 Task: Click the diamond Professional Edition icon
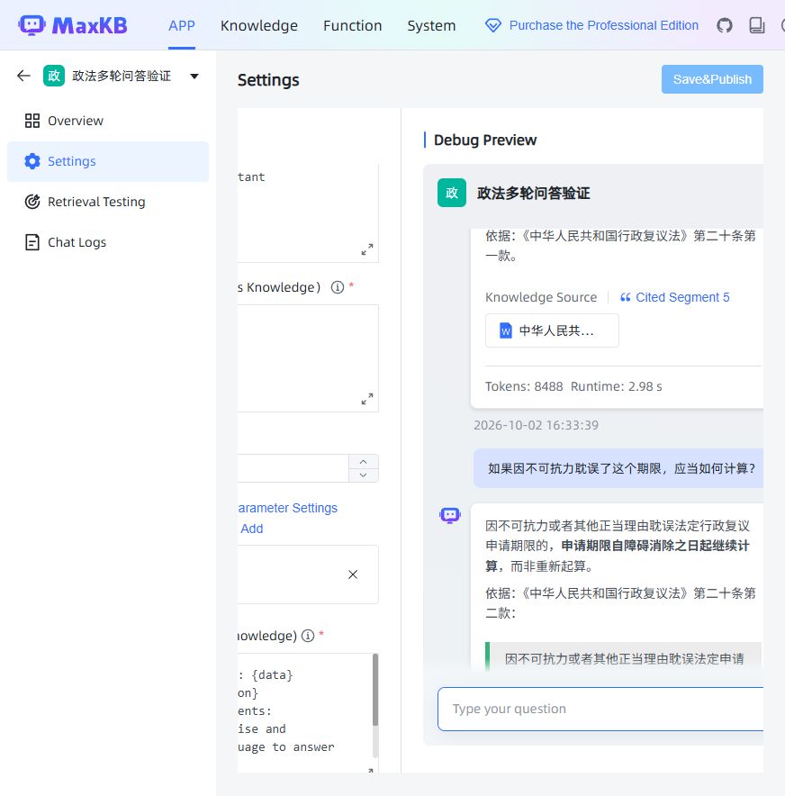(492, 25)
